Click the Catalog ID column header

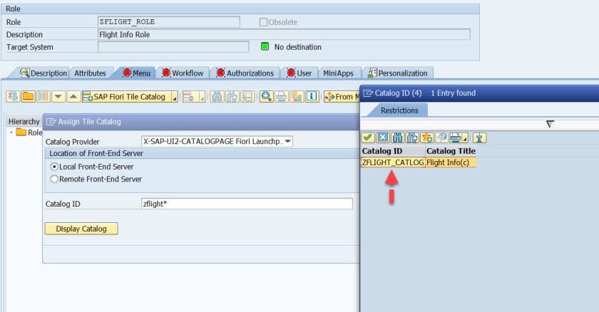click(393, 151)
